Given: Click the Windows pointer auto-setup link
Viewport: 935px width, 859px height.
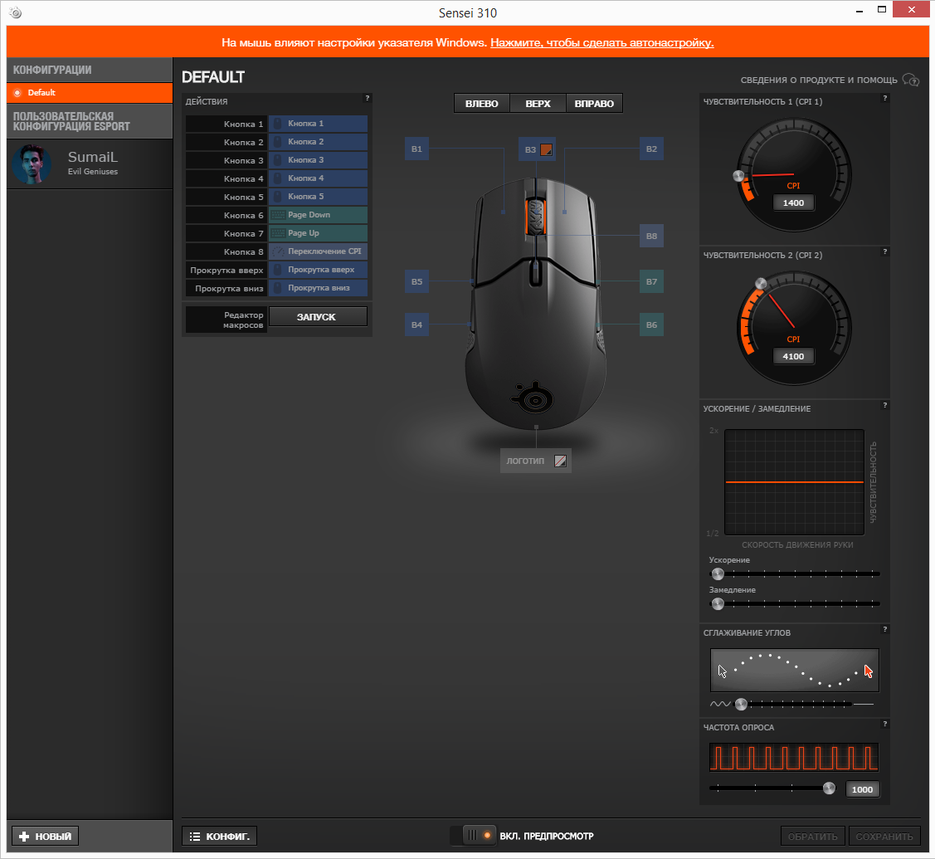Looking at the screenshot, I should click(x=601, y=42).
